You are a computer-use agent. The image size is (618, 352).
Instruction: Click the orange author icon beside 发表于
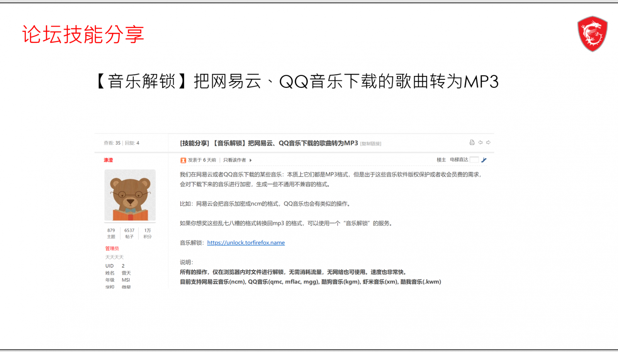pos(183,160)
